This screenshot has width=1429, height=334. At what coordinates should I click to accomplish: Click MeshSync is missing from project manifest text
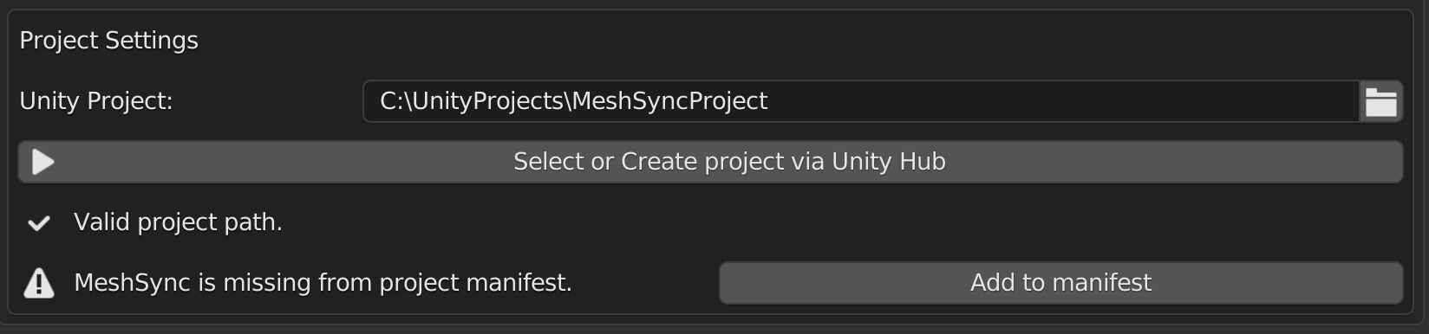click(x=323, y=283)
